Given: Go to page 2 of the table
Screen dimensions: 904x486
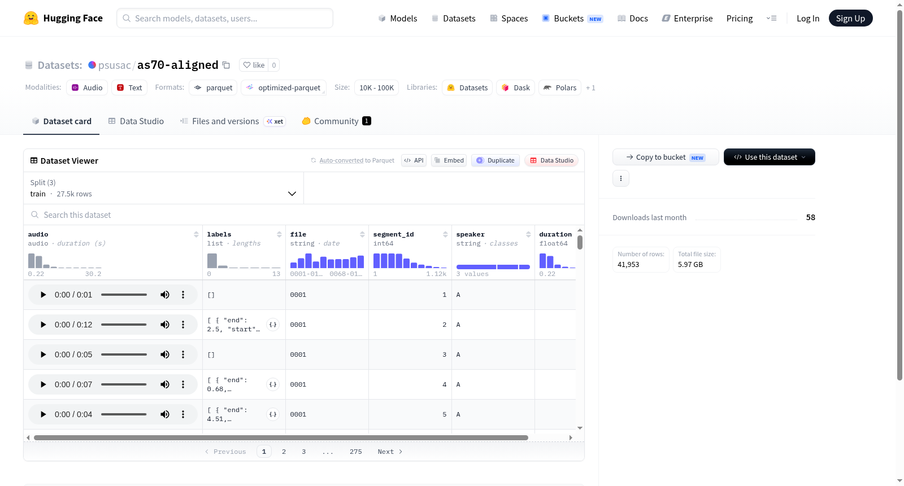Looking at the screenshot, I should coord(284,452).
